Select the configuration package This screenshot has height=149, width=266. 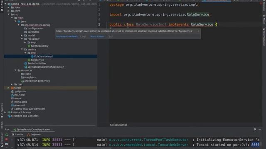35,29
